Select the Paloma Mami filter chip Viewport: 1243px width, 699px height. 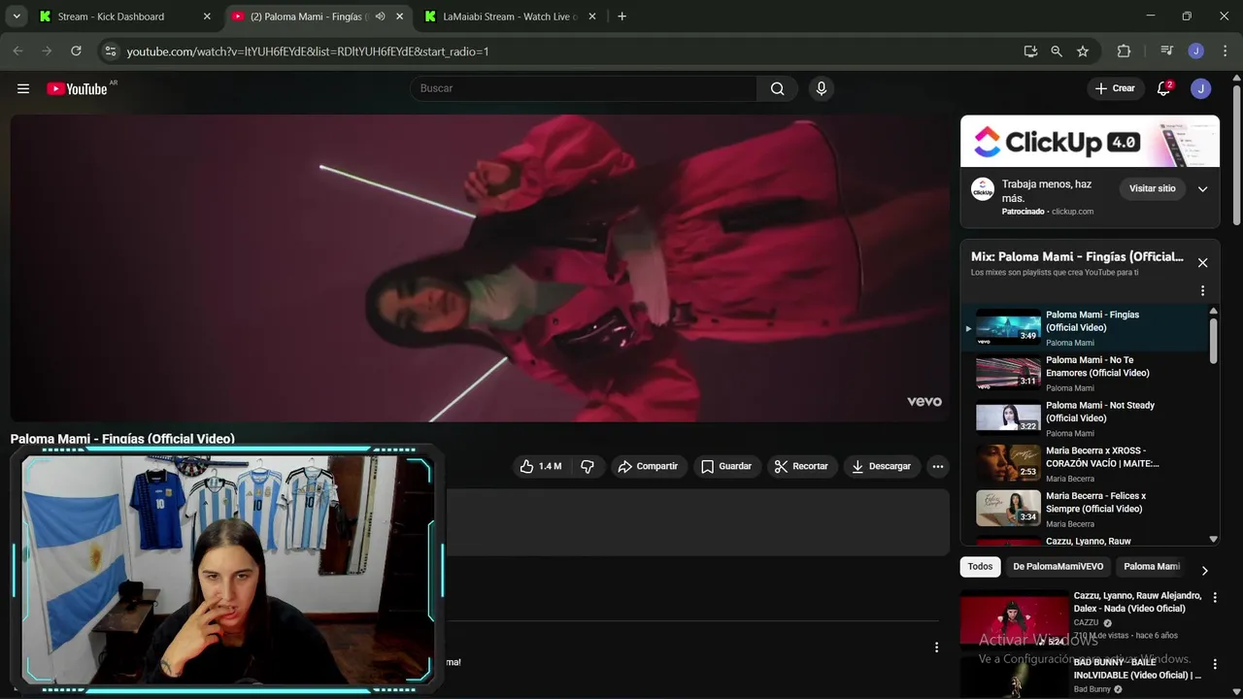pyautogui.click(x=1151, y=566)
